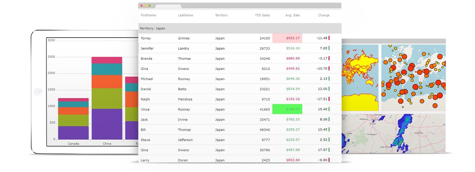Click green change indicator beside 15.40
475x172 pixels.
click(329, 109)
